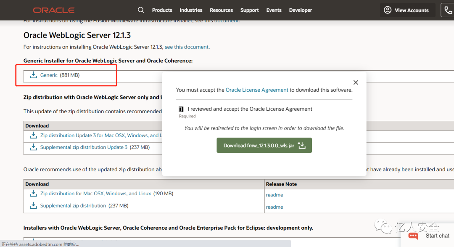This screenshot has height=247, width=454.
Task: Open the Oracle License Agreement link
Action: click(x=257, y=90)
